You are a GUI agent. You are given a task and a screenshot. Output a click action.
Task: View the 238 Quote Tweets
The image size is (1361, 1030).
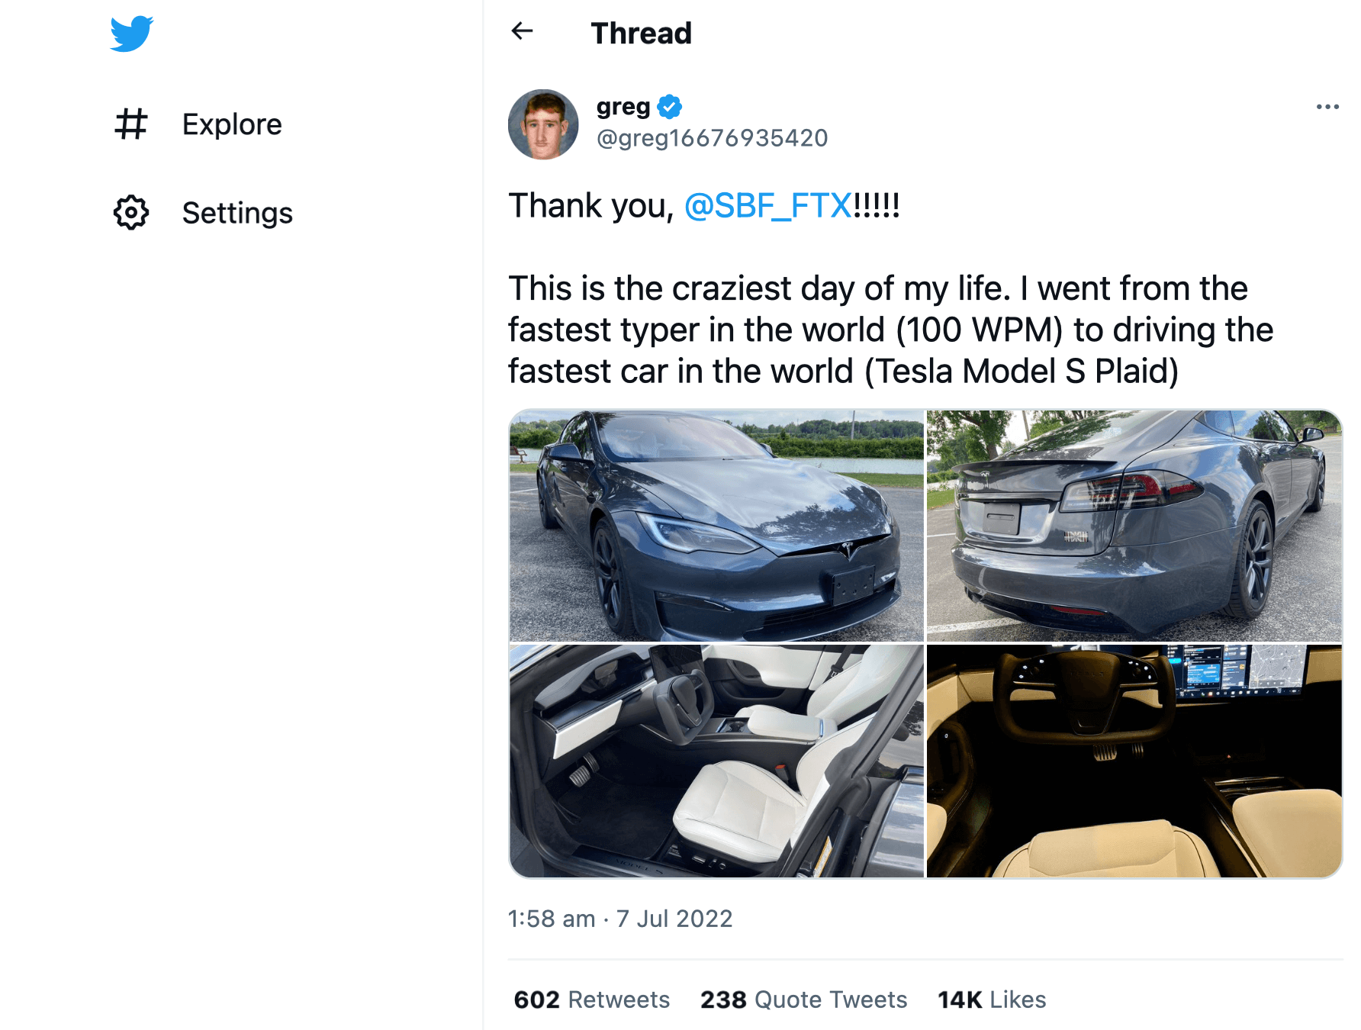[x=804, y=999]
